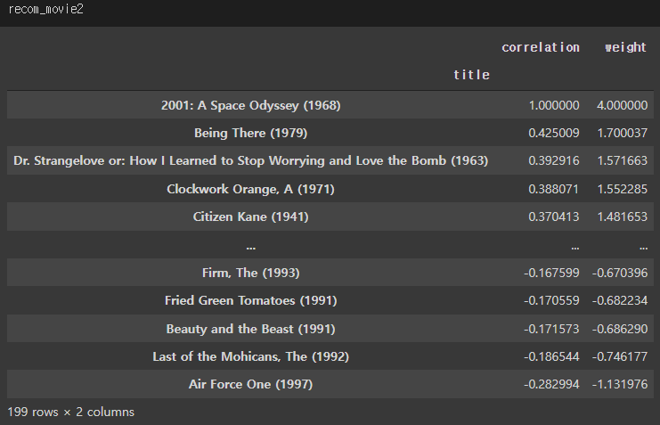The image size is (660, 425).
Task: Click weight value -1.131976
Action: (x=620, y=385)
